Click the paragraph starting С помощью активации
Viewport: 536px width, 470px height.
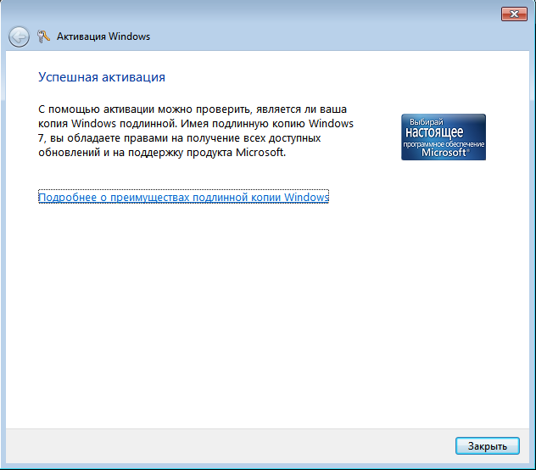coord(196,131)
